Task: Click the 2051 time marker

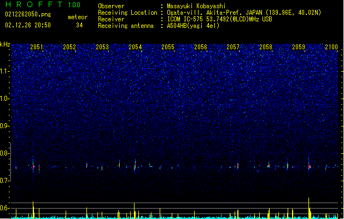Action: click(x=37, y=47)
